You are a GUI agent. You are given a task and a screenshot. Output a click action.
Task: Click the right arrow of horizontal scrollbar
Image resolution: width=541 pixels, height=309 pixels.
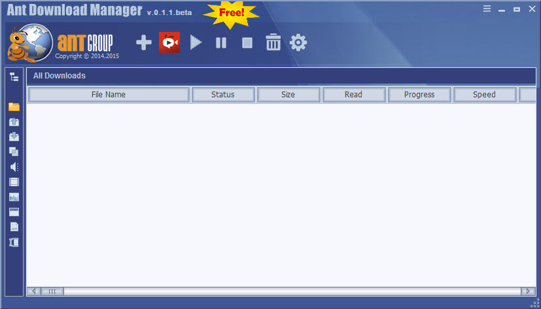coord(528,291)
